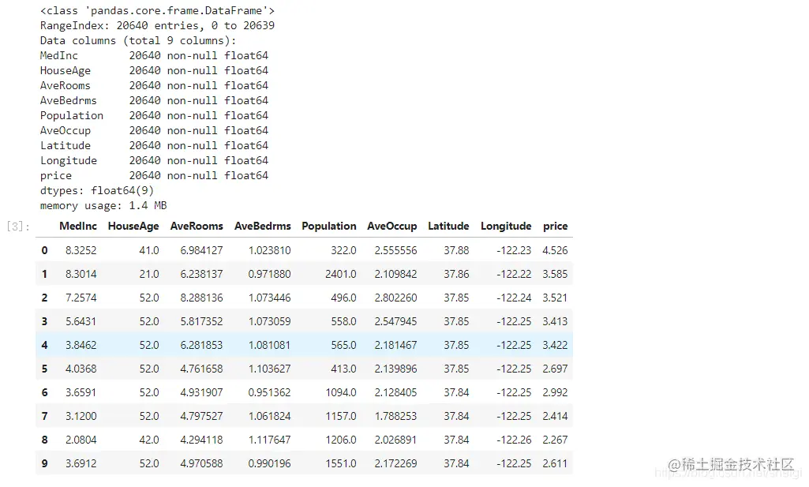Click the memory usage: 1.4 MB line
The image size is (809, 487).
(x=103, y=205)
